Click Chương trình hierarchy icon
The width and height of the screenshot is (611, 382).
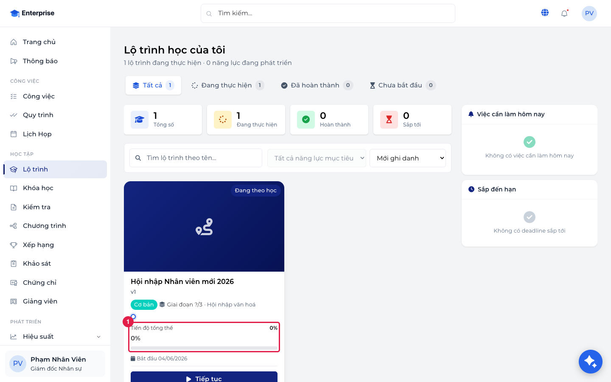click(x=14, y=226)
